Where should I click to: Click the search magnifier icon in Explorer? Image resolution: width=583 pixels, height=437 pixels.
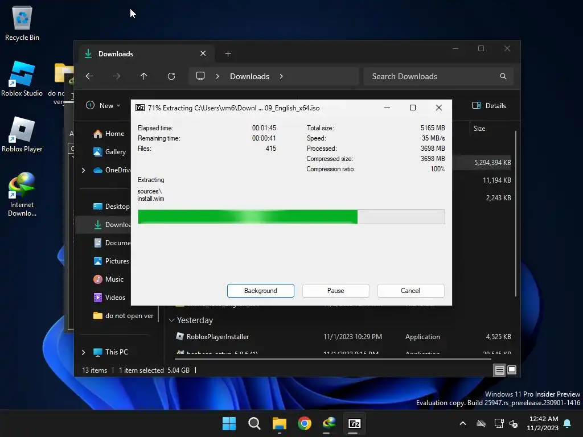click(x=503, y=76)
